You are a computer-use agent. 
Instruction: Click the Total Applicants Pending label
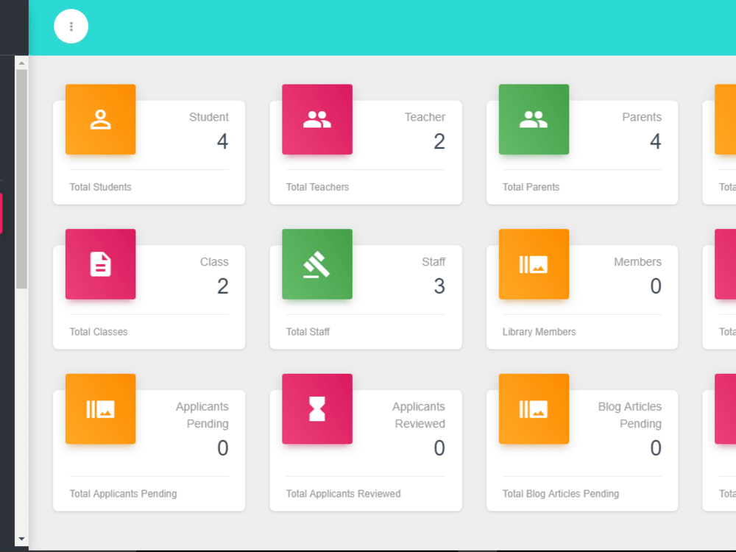[124, 494]
